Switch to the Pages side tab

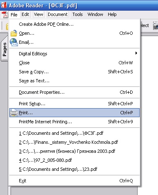[4, 49]
